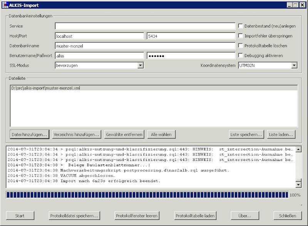
Task: Click the Datenbankname field muster-monzel
Action: click(145, 46)
